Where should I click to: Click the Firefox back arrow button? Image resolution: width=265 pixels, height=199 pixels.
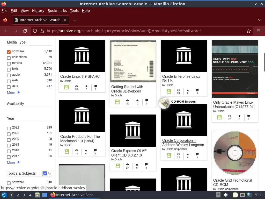[6, 31]
